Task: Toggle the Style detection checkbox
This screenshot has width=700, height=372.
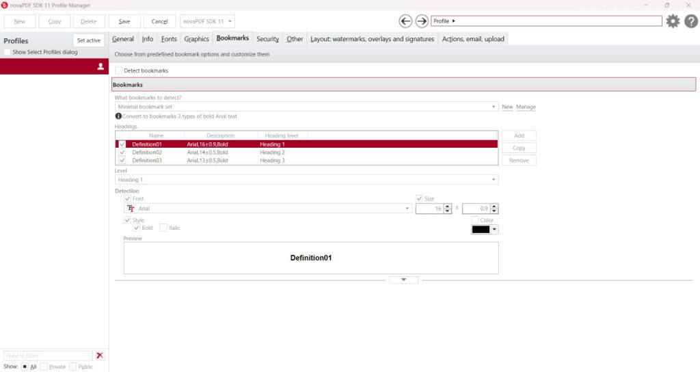Action: pos(127,220)
